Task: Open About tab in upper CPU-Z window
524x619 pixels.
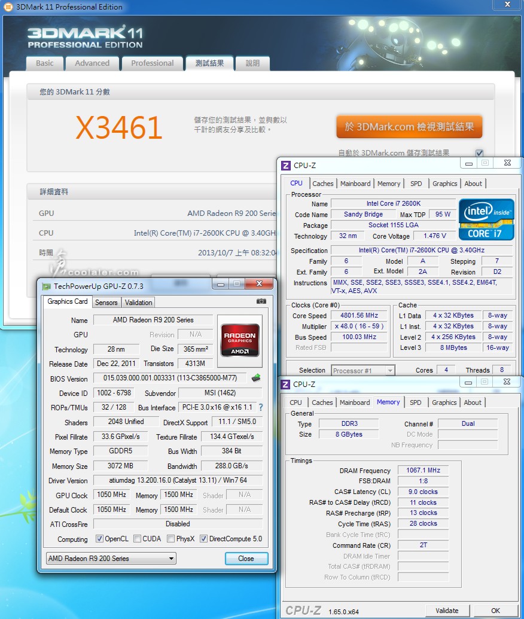Action: 473,184
